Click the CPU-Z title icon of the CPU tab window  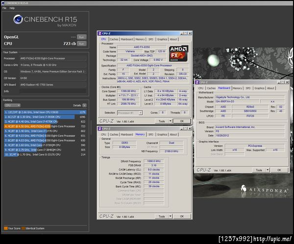100,33
